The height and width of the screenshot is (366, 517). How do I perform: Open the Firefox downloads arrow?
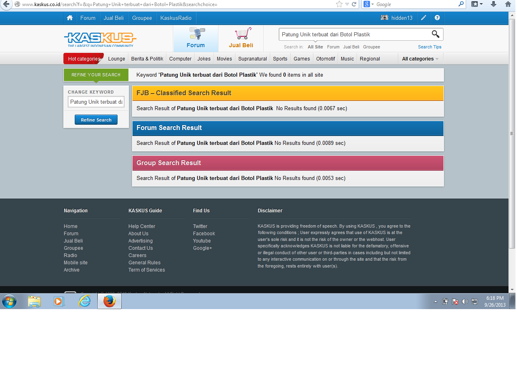[493, 4]
